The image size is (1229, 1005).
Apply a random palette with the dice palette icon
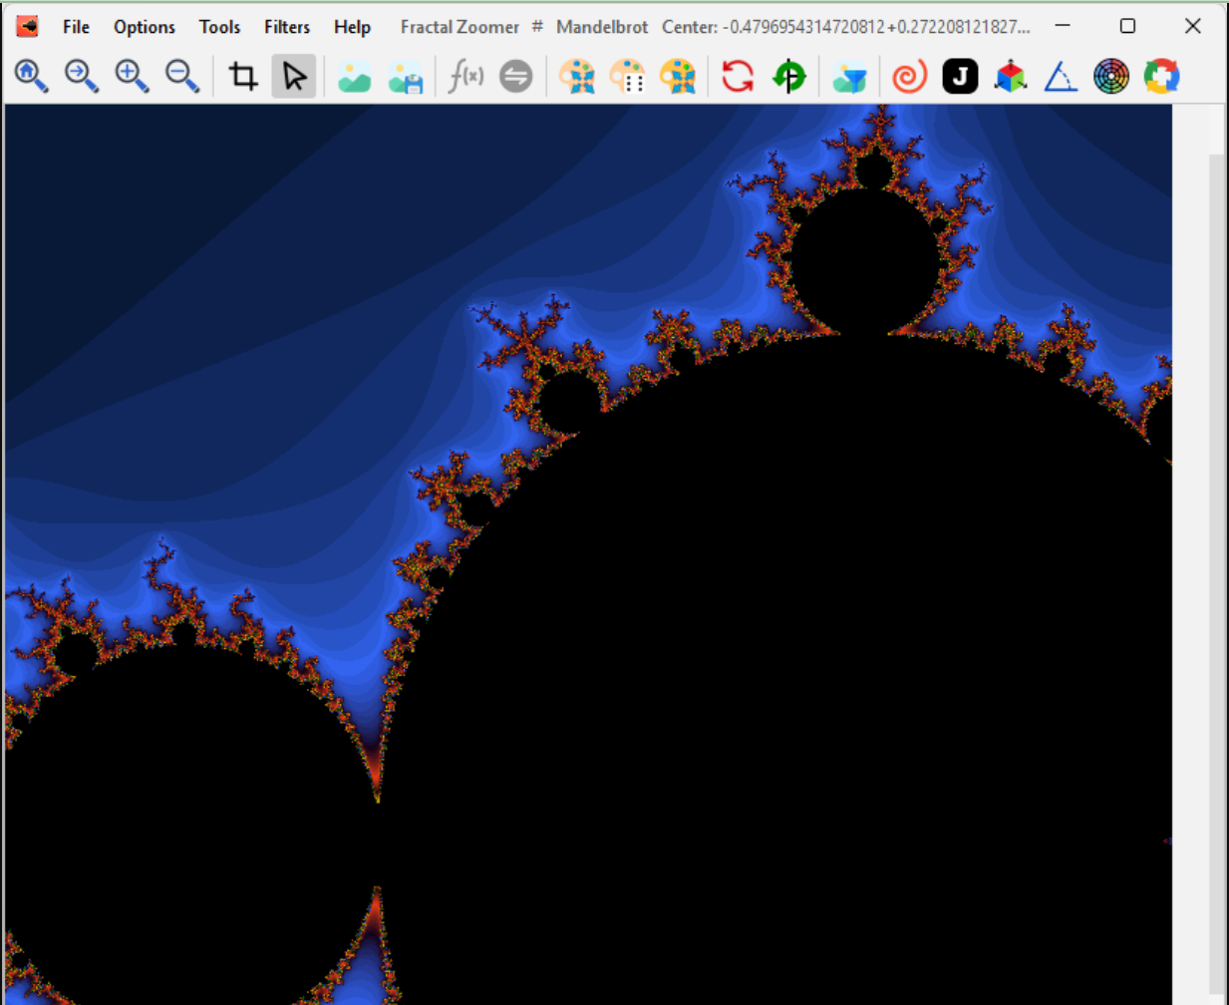[629, 75]
